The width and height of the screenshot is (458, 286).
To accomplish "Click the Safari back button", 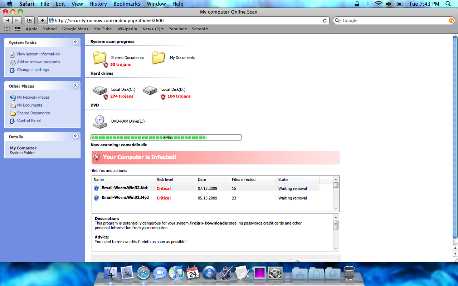I will 8,20.
